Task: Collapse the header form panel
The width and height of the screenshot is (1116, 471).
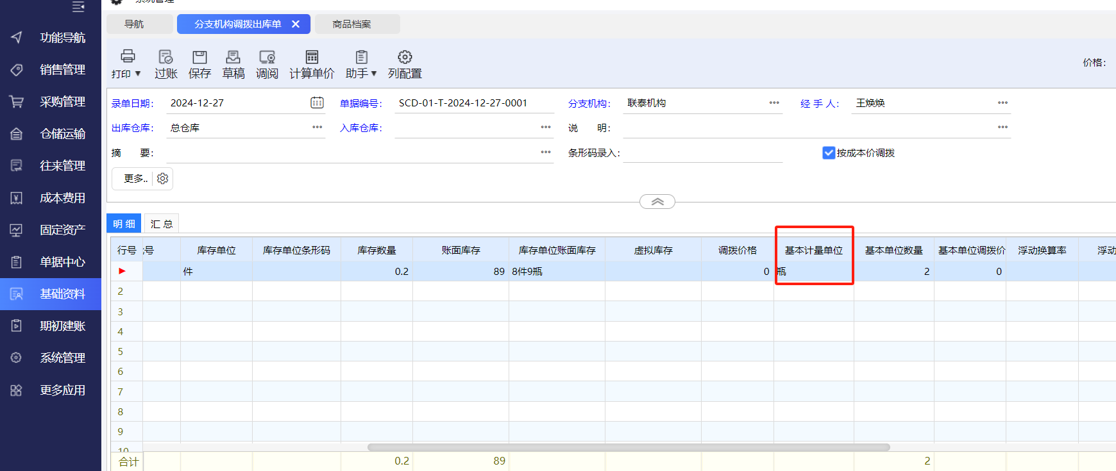Action: (657, 202)
